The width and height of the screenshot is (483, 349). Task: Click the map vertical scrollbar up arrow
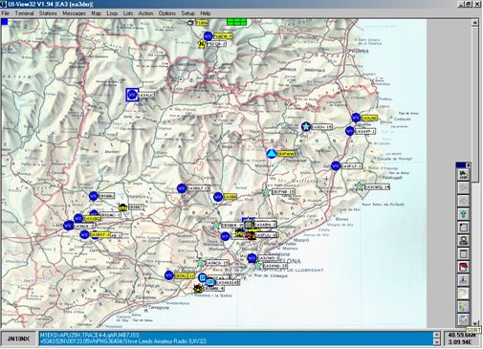point(475,22)
